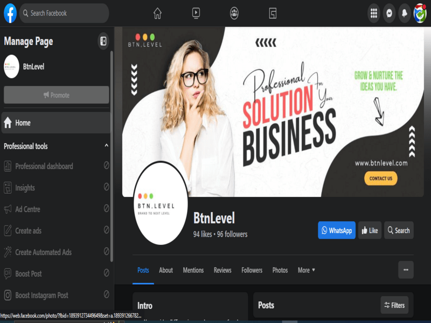Click the Like button on page

370,230
